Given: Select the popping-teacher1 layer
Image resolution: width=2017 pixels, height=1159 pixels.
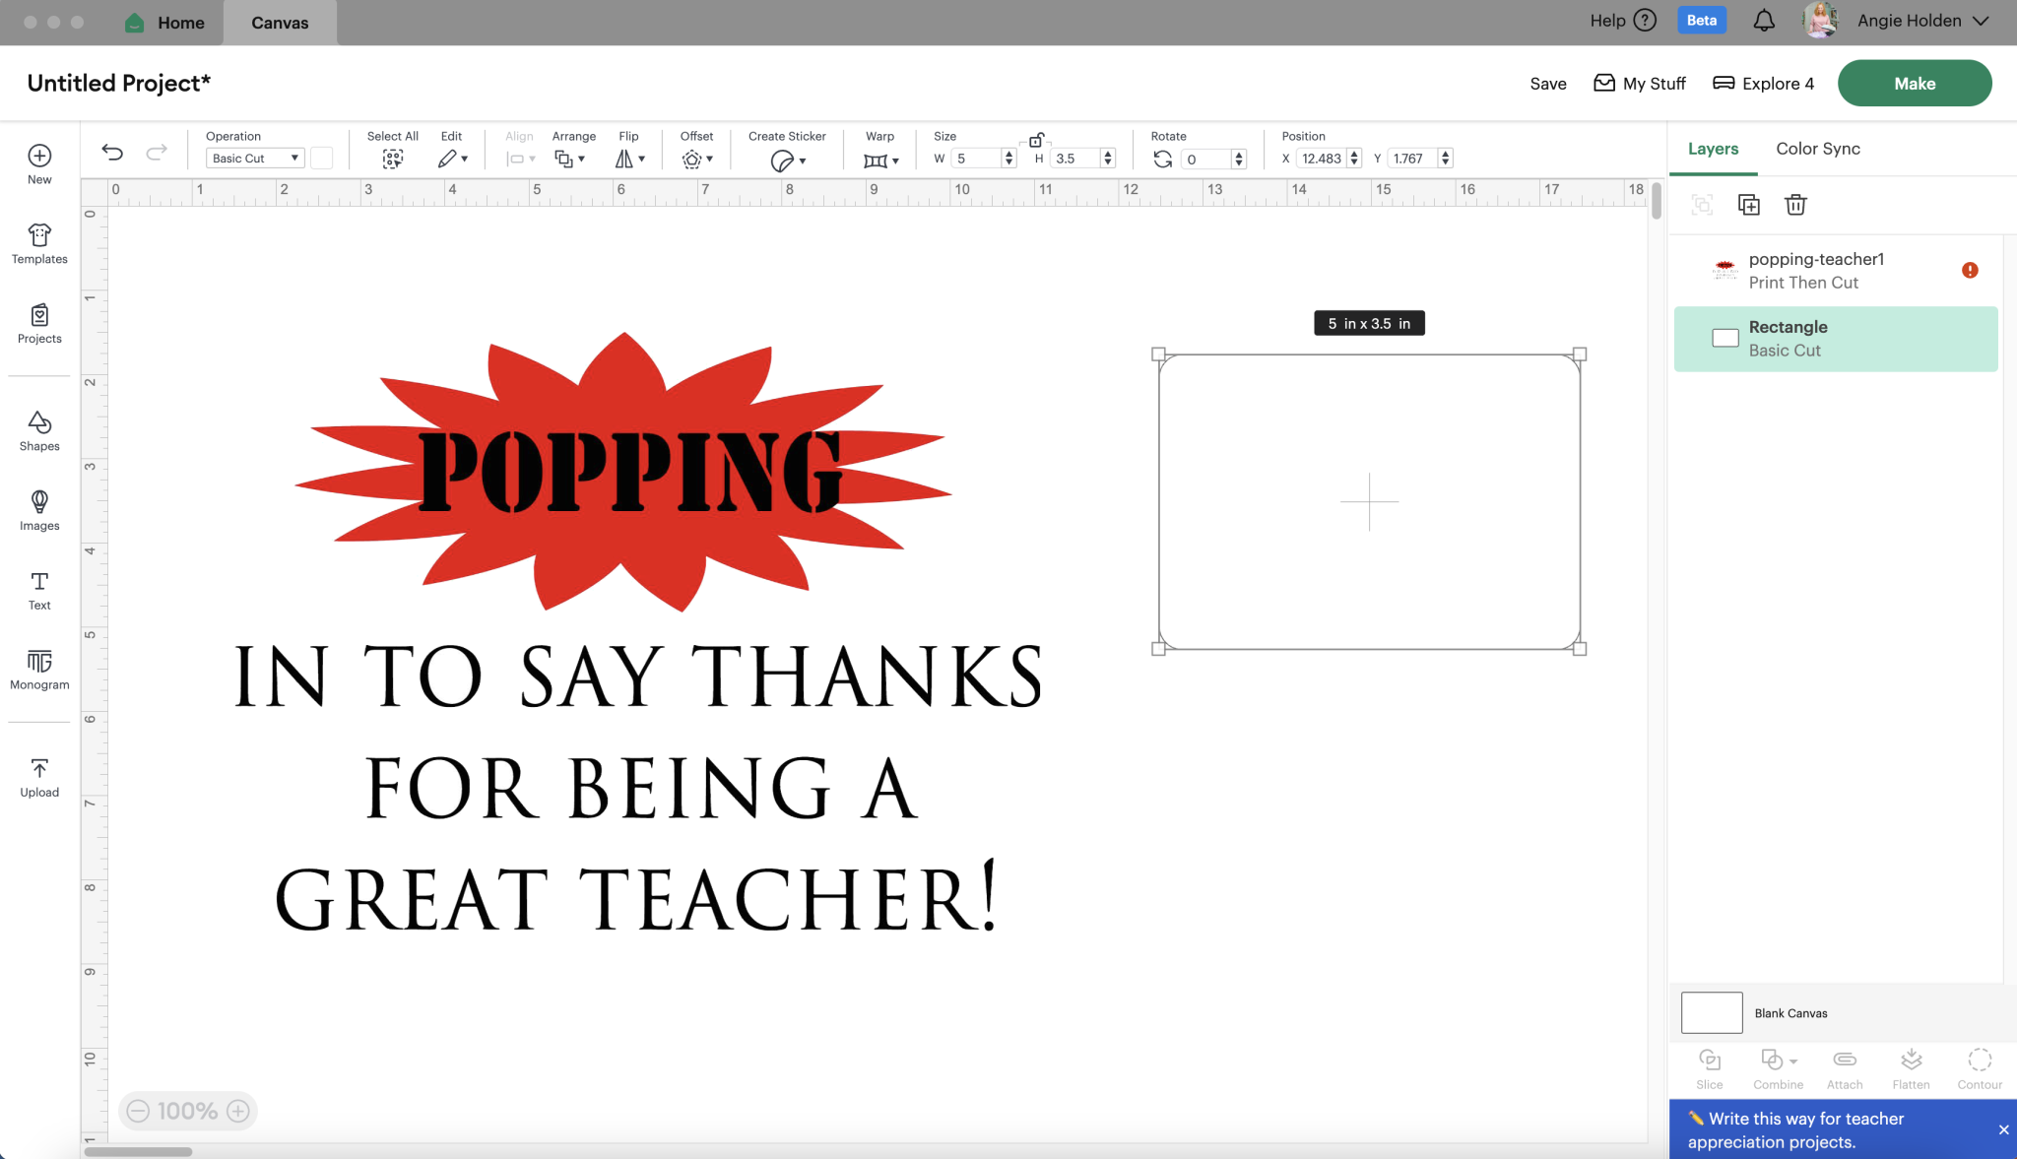Looking at the screenshot, I should 1836,270.
